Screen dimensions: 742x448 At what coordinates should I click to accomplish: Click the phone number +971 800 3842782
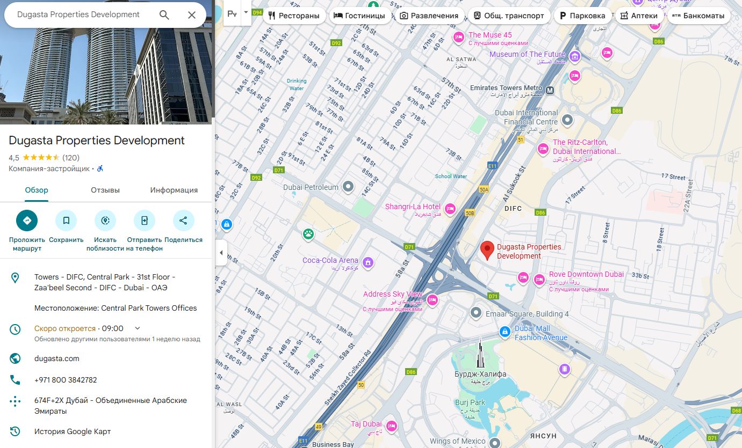pyautogui.click(x=66, y=380)
